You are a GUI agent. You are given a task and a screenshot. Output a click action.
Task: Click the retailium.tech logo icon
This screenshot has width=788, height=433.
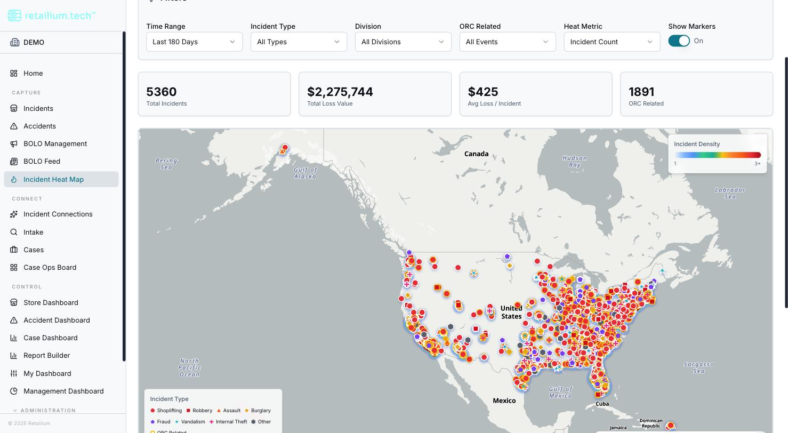coord(14,15)
